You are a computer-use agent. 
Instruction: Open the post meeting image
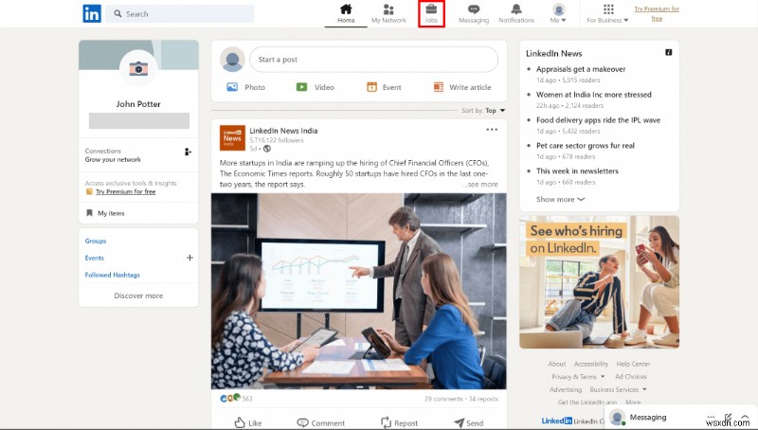click(359, 292)
